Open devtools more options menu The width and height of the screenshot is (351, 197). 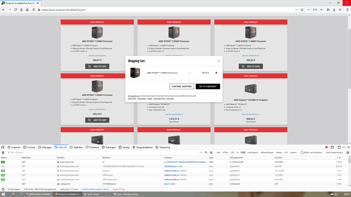point(344,148)
